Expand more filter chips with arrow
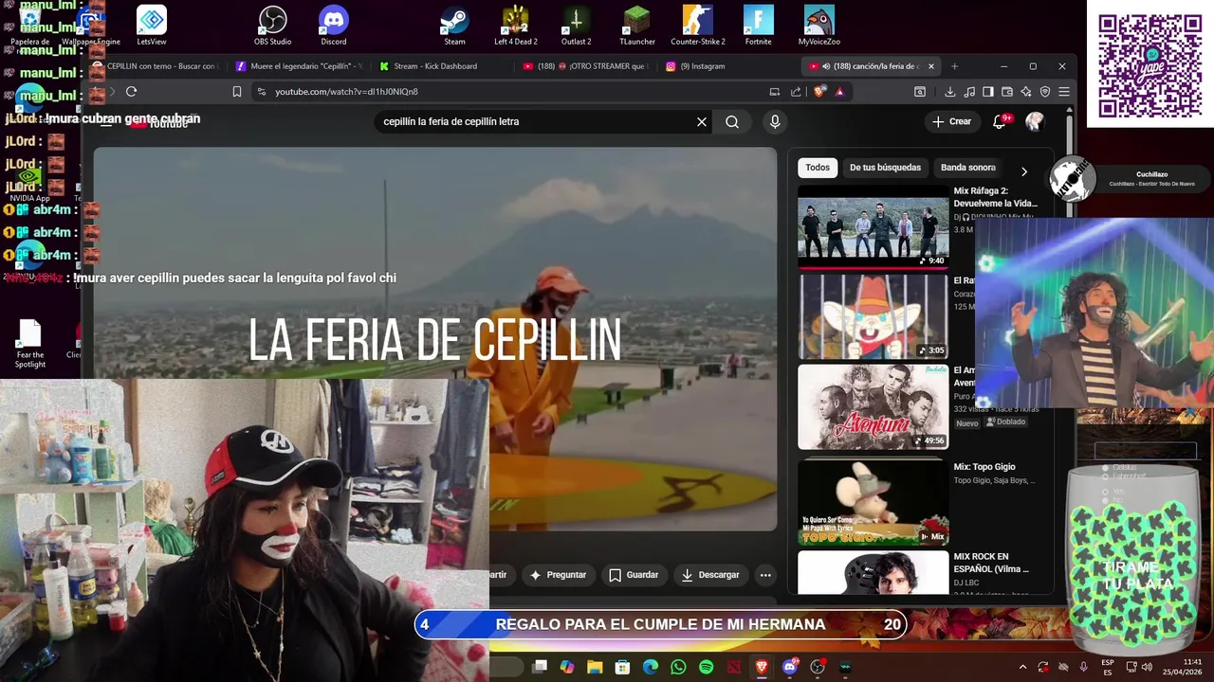Image resolution: width=1214 pixels, height=682 pixels. [1023, 171]
